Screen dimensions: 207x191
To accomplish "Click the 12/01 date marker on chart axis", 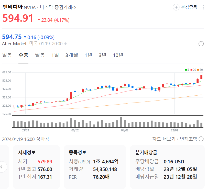I will [x=175, y=130].
